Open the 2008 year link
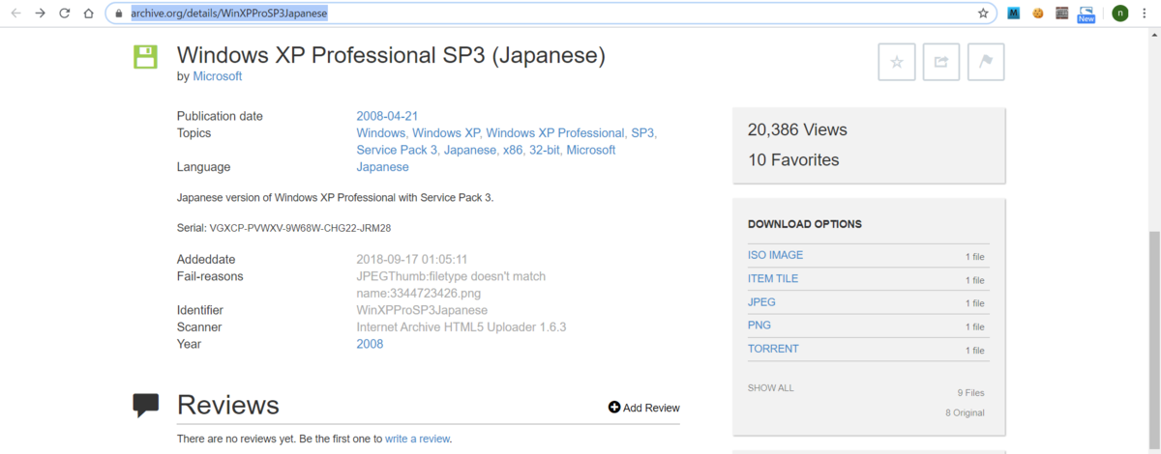Image resolution: width=1161 pixels, height=454 pixels. (370, 344)
